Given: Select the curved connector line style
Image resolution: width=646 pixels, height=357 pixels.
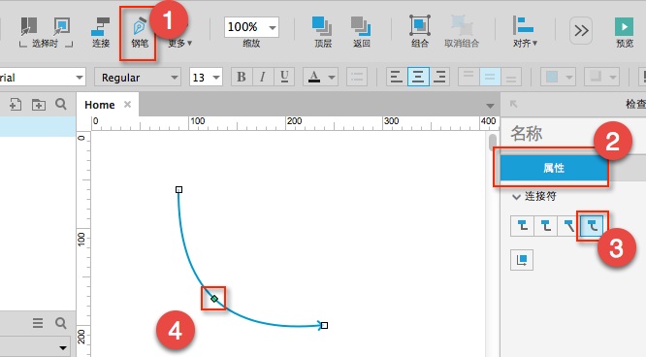Looking at the screenshot, I should coord(592,226).
